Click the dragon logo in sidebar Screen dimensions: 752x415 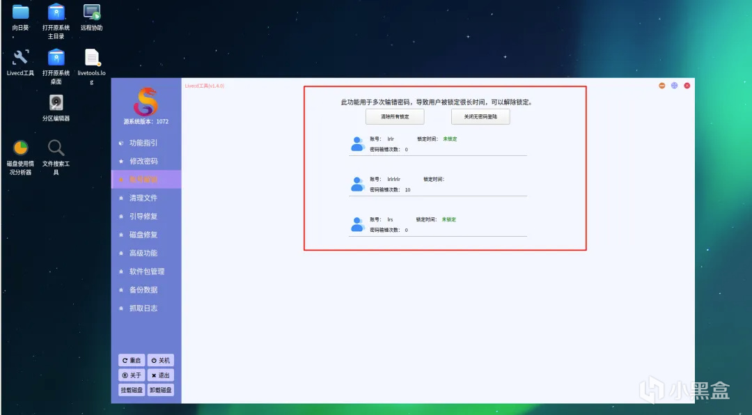[x=146, y=101]
